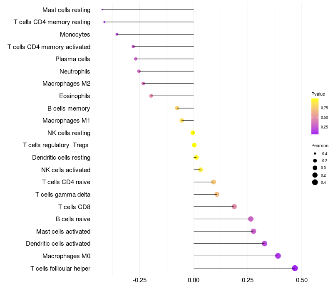
Task: Click the Pearson legend title
Action: [320, 145]
